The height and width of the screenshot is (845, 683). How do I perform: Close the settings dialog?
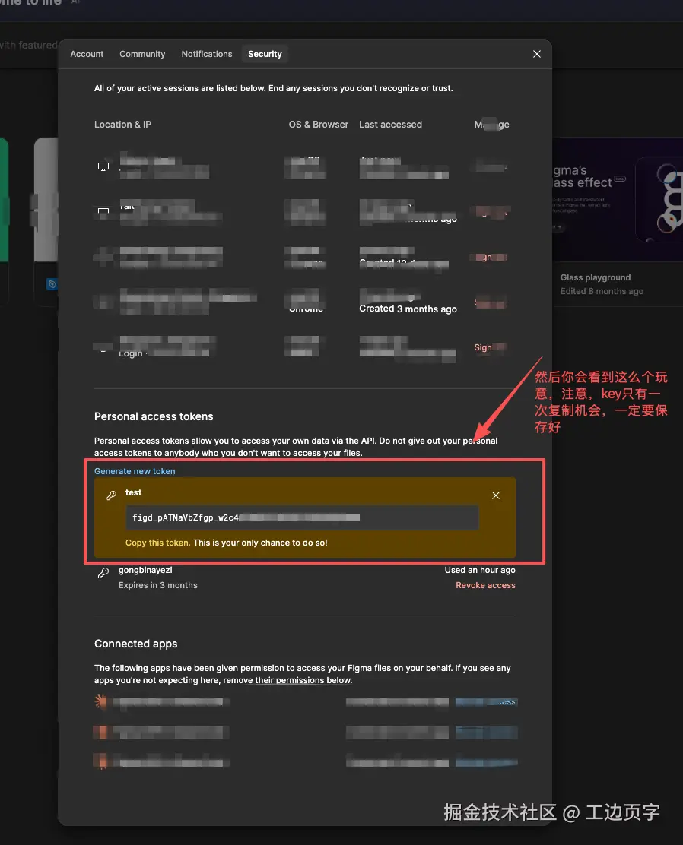pyautogui.click(x=537, y=54)
